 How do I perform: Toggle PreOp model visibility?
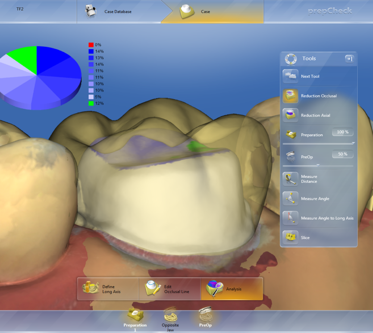tap(205, 317)
